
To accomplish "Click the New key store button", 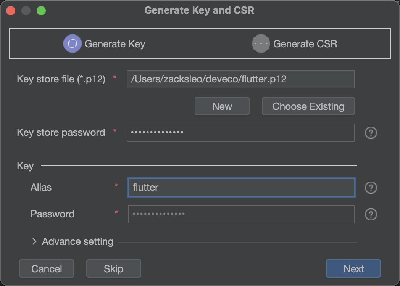I will click(x=222, y=106).
